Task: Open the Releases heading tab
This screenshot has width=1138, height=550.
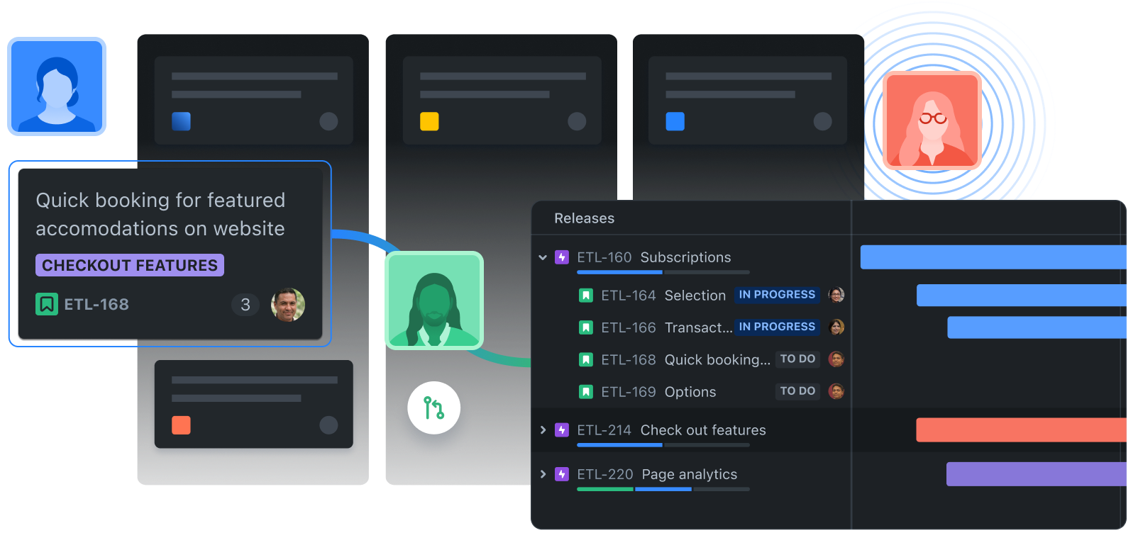Action: pos(584,218)
